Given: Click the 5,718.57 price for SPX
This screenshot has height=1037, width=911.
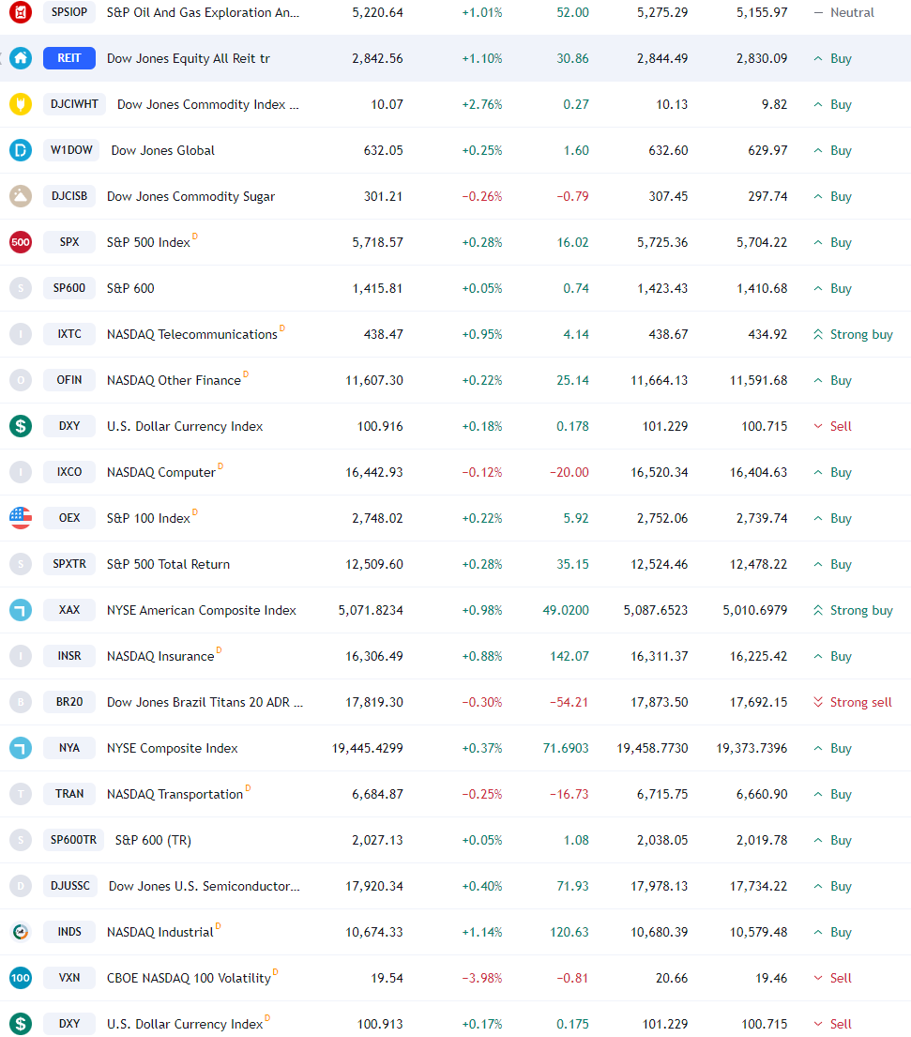Looking at the screenshot, I should coord(377,242).
